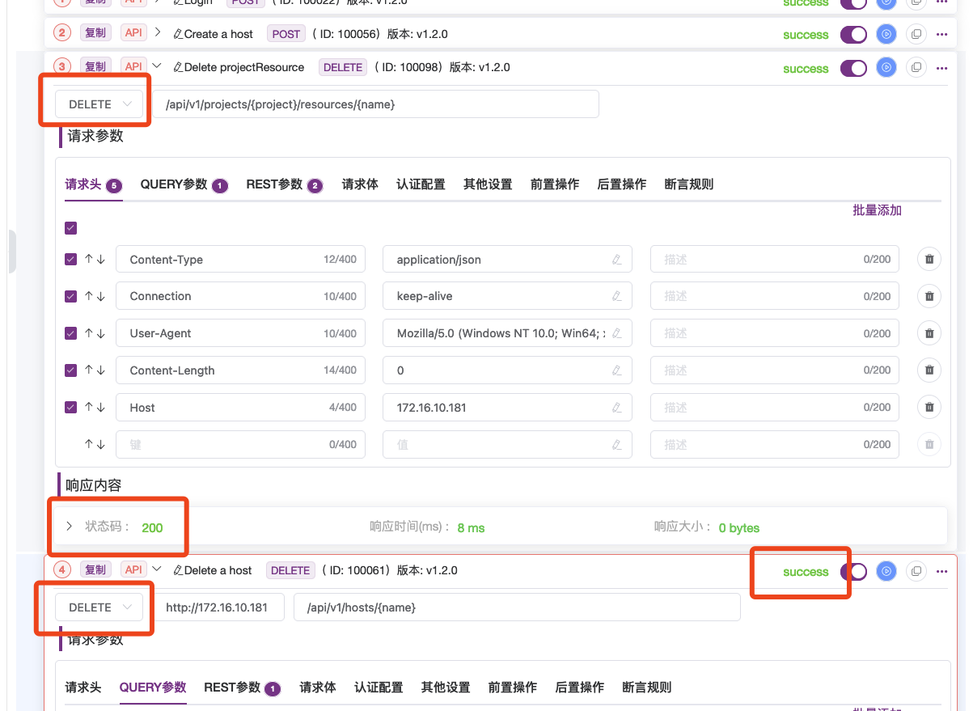Collapse the Delete a host step chevron
This screenshot has width=973, height=711.
click(x=156, y=569)
